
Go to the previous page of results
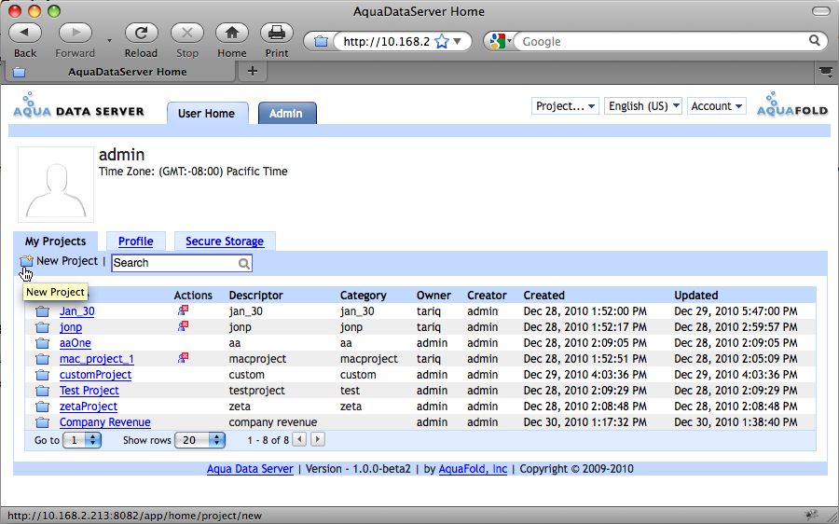coord(300,440)
